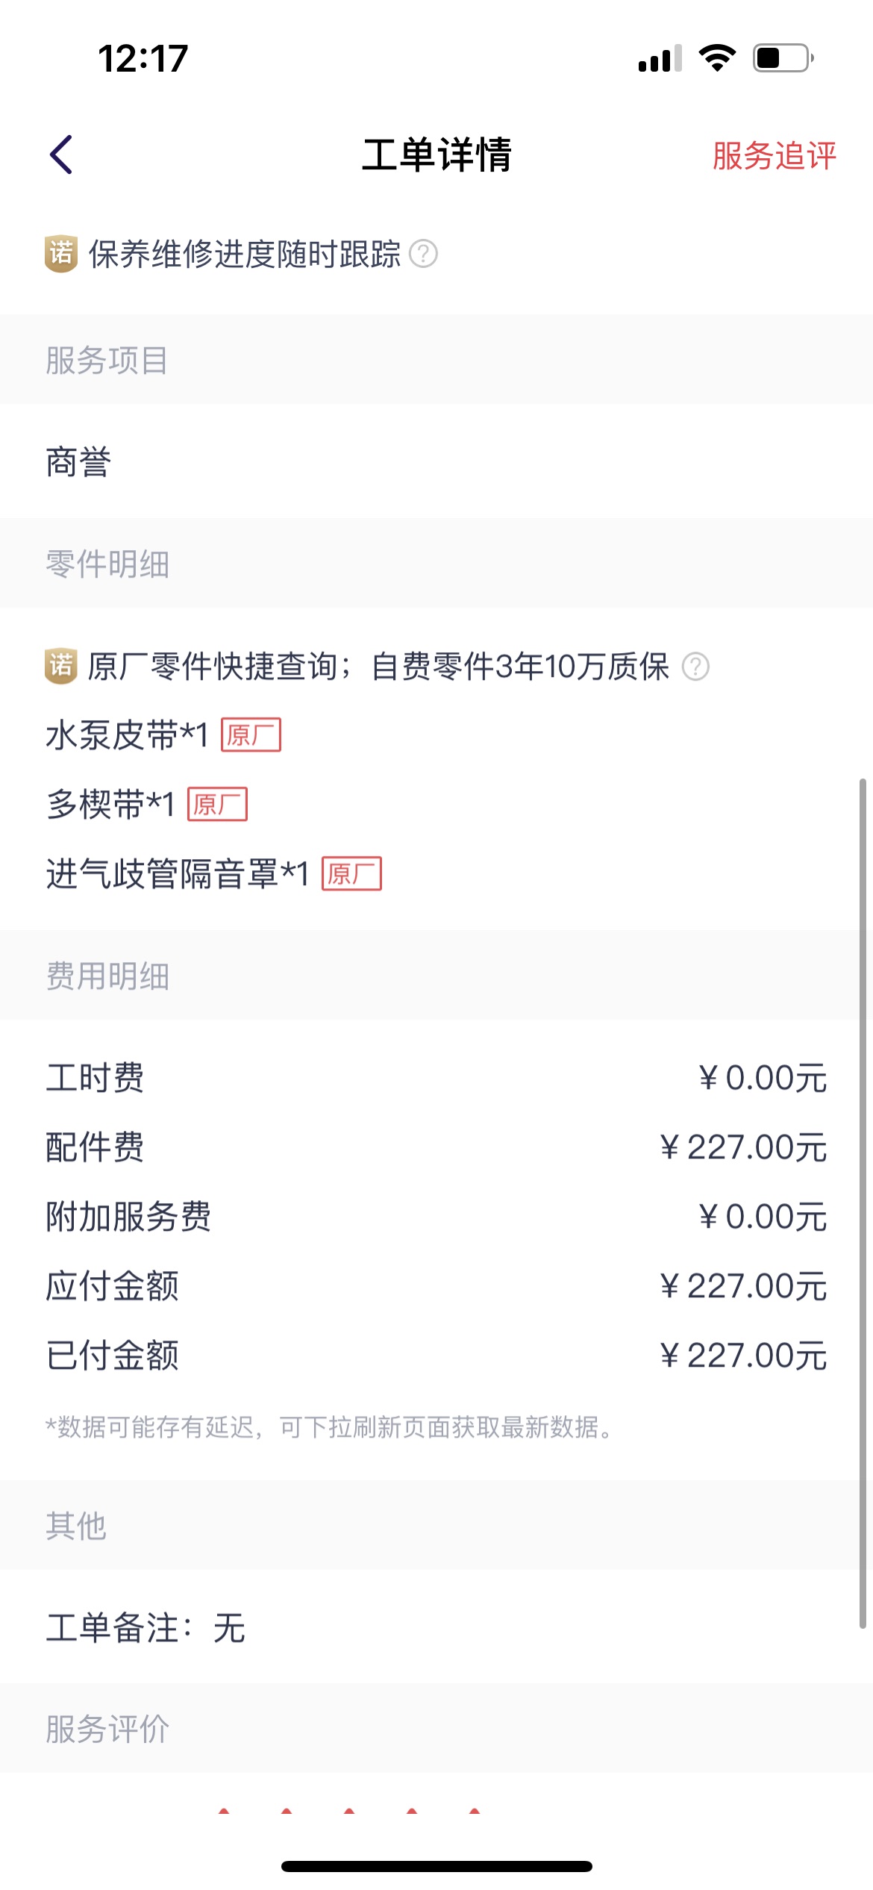The height and width of the screenshot is (1890, 873).
Task: Tap the 诺 badge beside 保养维修进度随时跟踪
Action: [x=61, y=254]
